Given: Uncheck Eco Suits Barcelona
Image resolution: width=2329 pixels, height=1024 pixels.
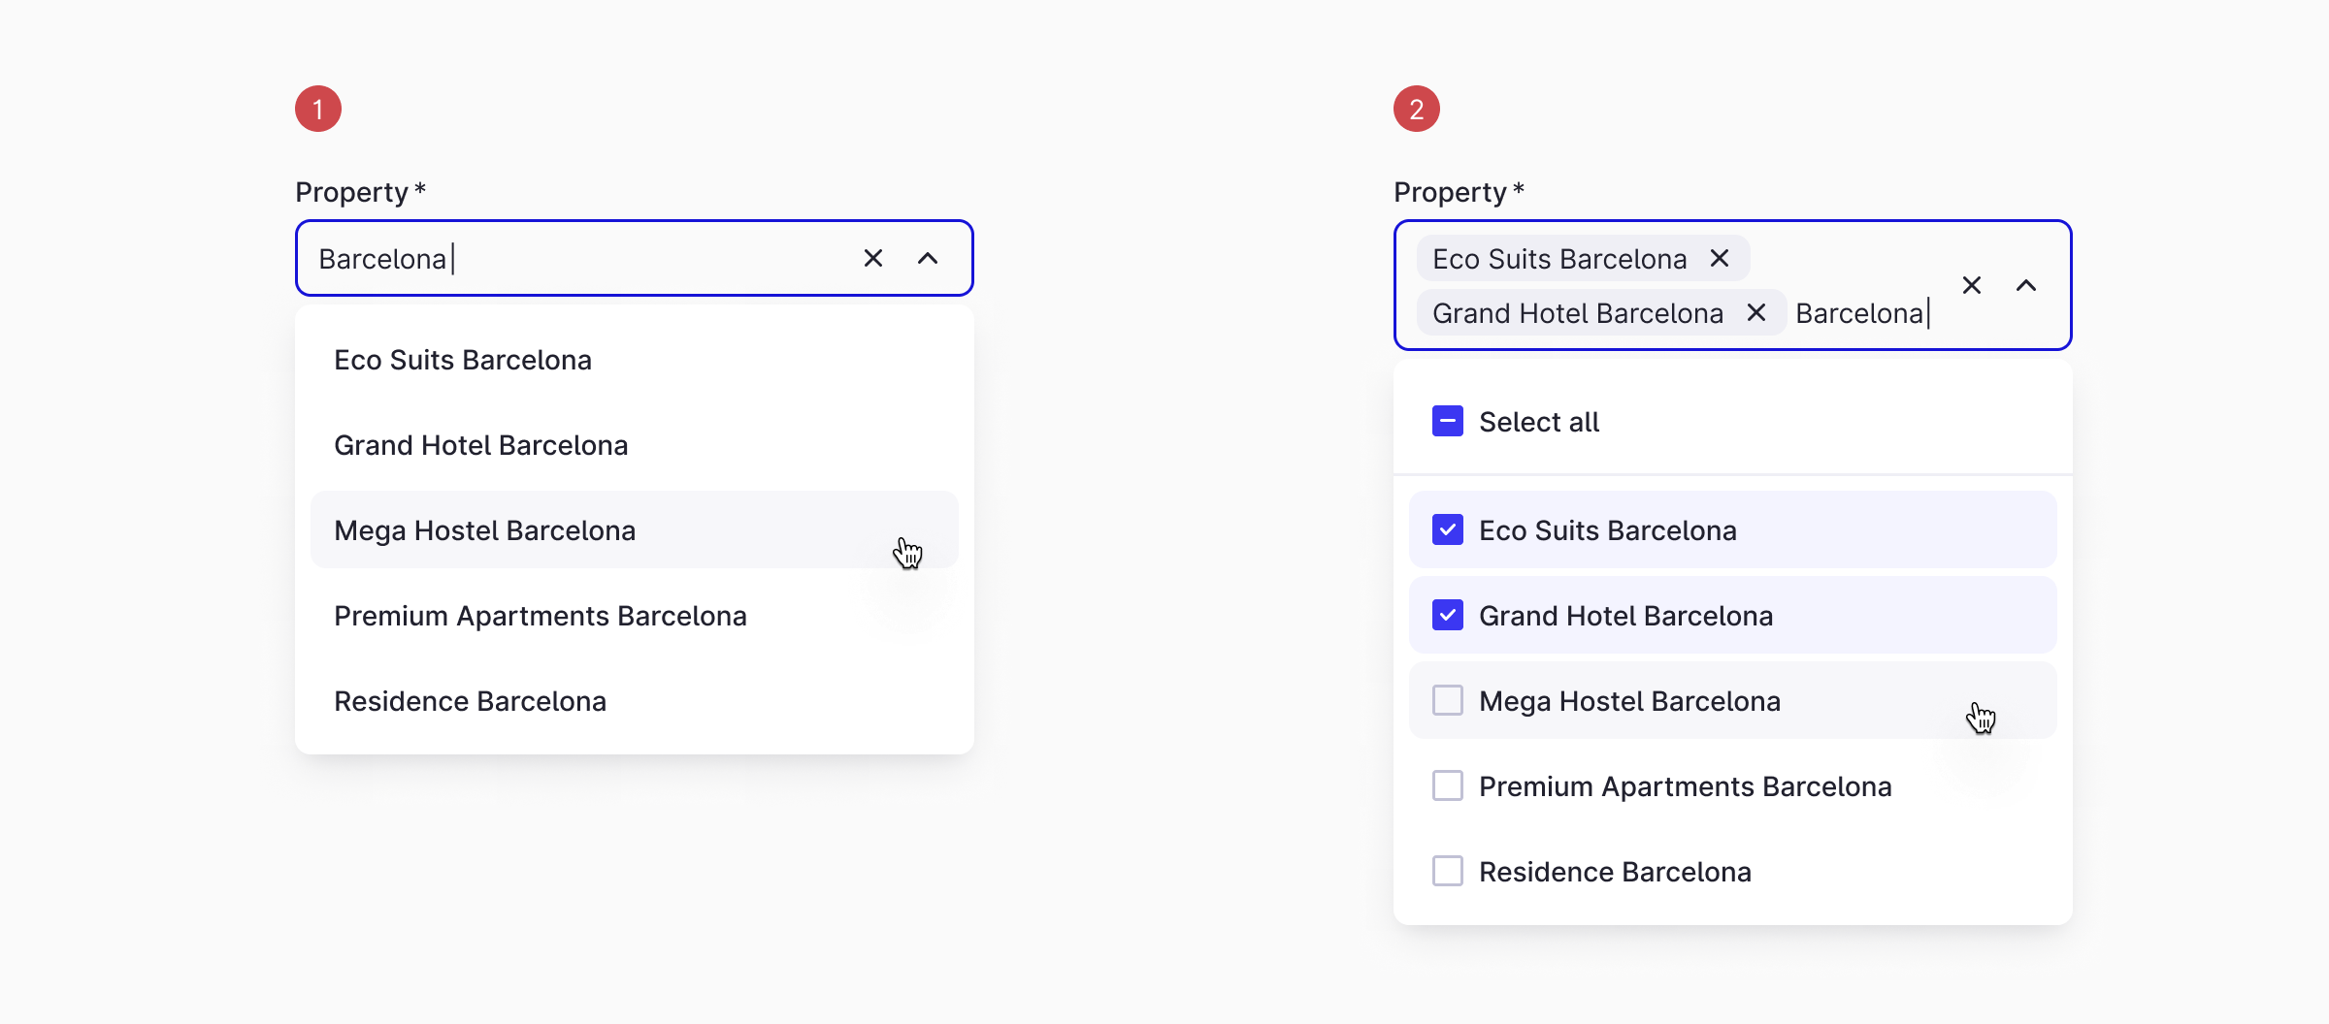Looking at the screenshot, I should [1447, 529].
